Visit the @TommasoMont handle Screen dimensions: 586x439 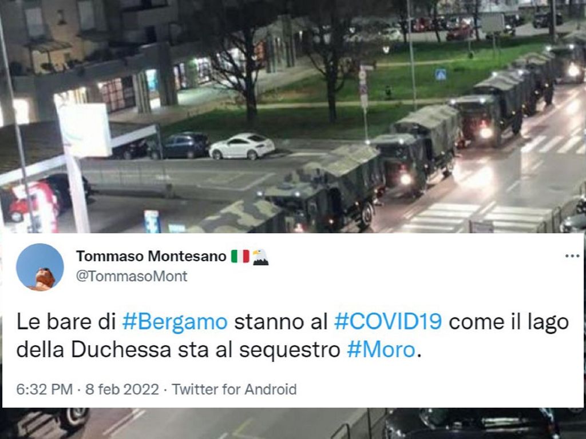click(x=132, y=276)
